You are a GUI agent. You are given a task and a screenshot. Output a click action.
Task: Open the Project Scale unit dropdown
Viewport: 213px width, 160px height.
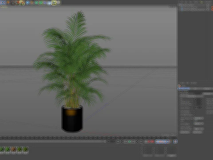pyautogui.click(x=208, y=94)
